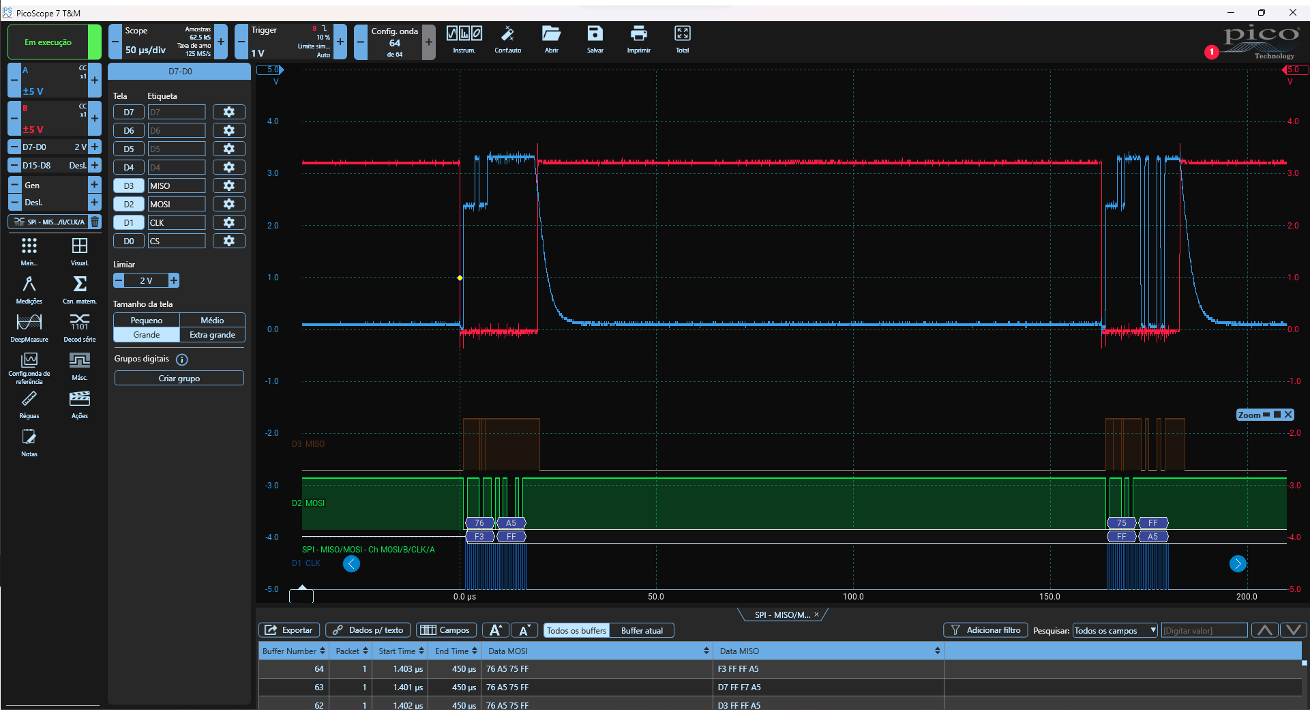This screenshot has width=1310, height=710.
Task: Open settings gear for D1 CLK
Action: coord(229,222)
